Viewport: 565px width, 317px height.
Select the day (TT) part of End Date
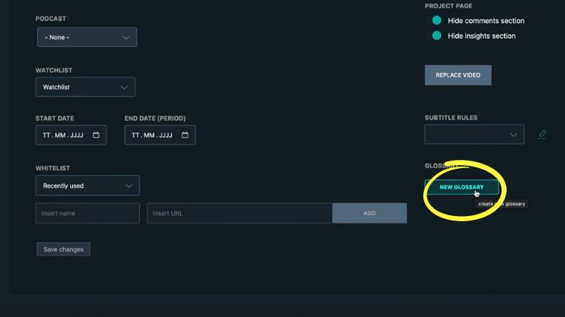pos(136,136)
